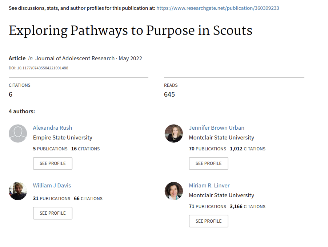The image size is (328, 247).
Task: Click the reads count of 645
Action: pyautogui.click(x=169, y=94)
